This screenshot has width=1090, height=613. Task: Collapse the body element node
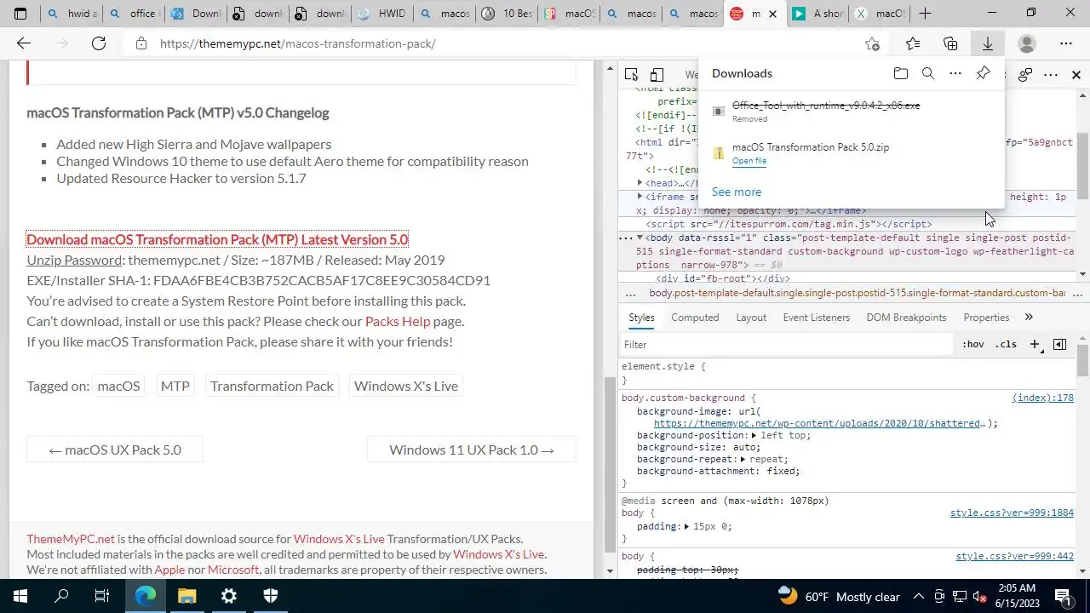click(x=640, y=238)
